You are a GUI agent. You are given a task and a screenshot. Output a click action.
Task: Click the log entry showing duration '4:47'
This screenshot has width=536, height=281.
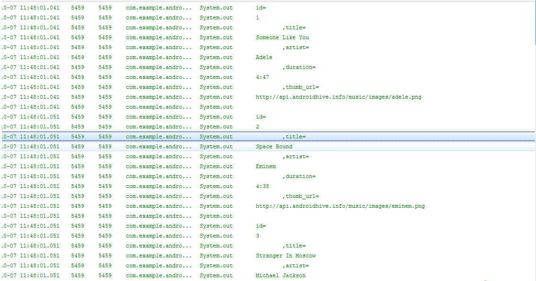point(268,77)
